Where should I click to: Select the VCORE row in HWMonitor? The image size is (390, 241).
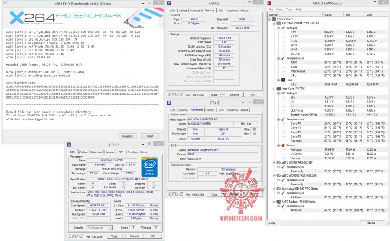[328, 54]
